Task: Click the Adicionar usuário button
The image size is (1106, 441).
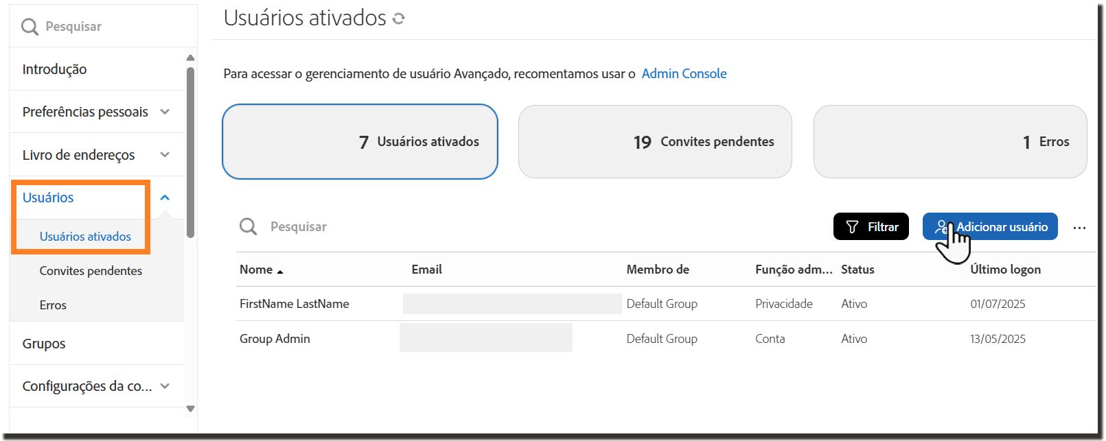Action: point(990,226)
